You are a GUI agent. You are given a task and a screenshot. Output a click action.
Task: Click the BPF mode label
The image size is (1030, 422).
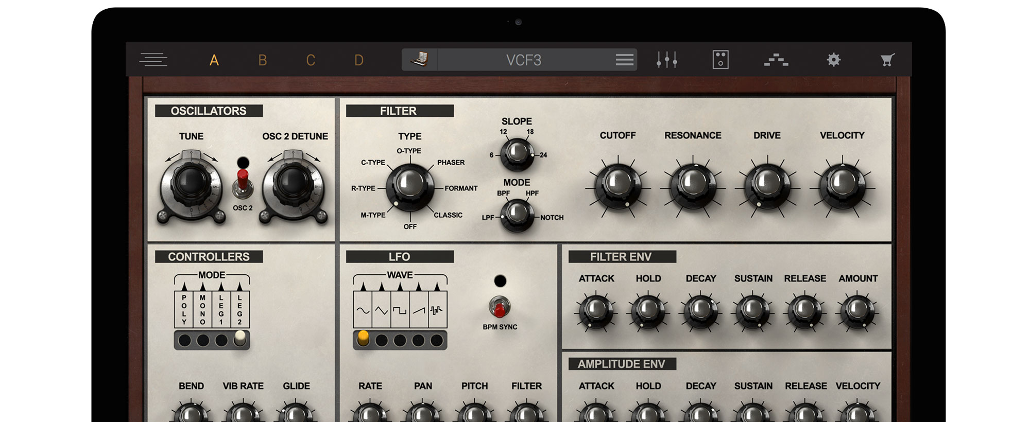pos(503,194)
